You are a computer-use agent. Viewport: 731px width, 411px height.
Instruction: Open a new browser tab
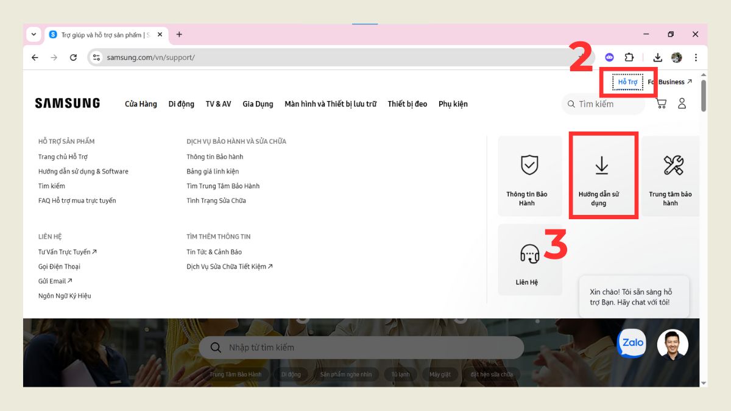(x=179, y=35)
